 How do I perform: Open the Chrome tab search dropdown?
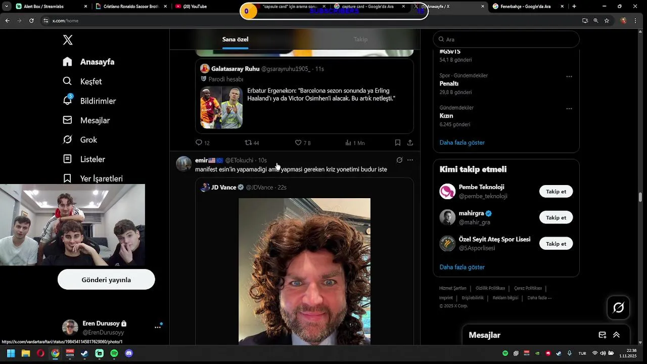click(7, 7)
